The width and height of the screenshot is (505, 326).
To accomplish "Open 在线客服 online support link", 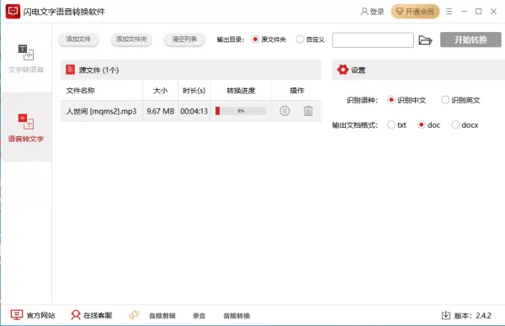I will click(92, 315).
